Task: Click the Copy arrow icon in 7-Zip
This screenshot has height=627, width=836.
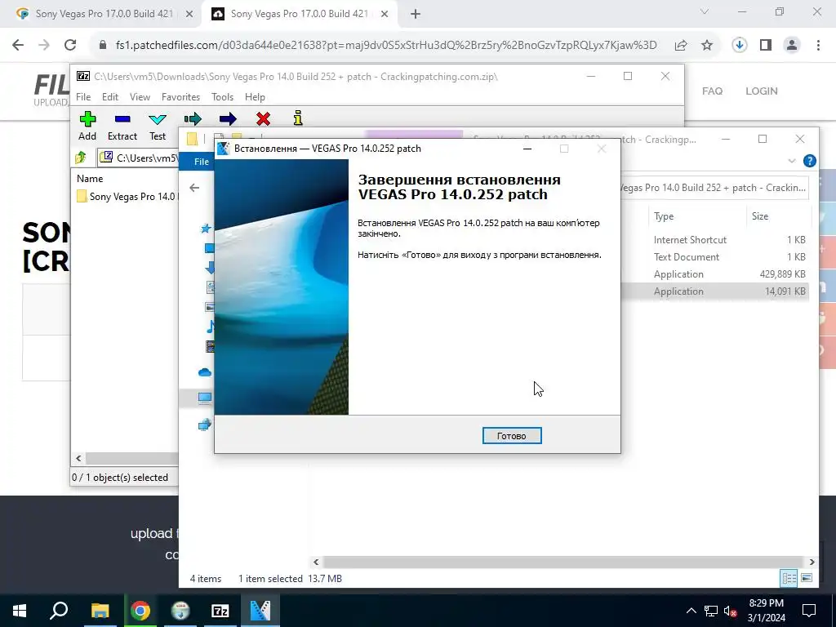Action: (193, 118)
